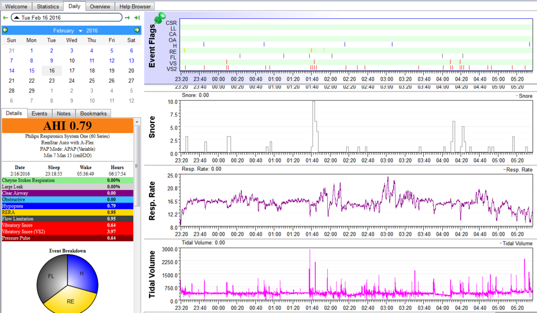Viewport: 537px width, 313px height.
Task: Click the yellow RE pie chart slice
Action: pyautogui.click(x=70, y=299)
